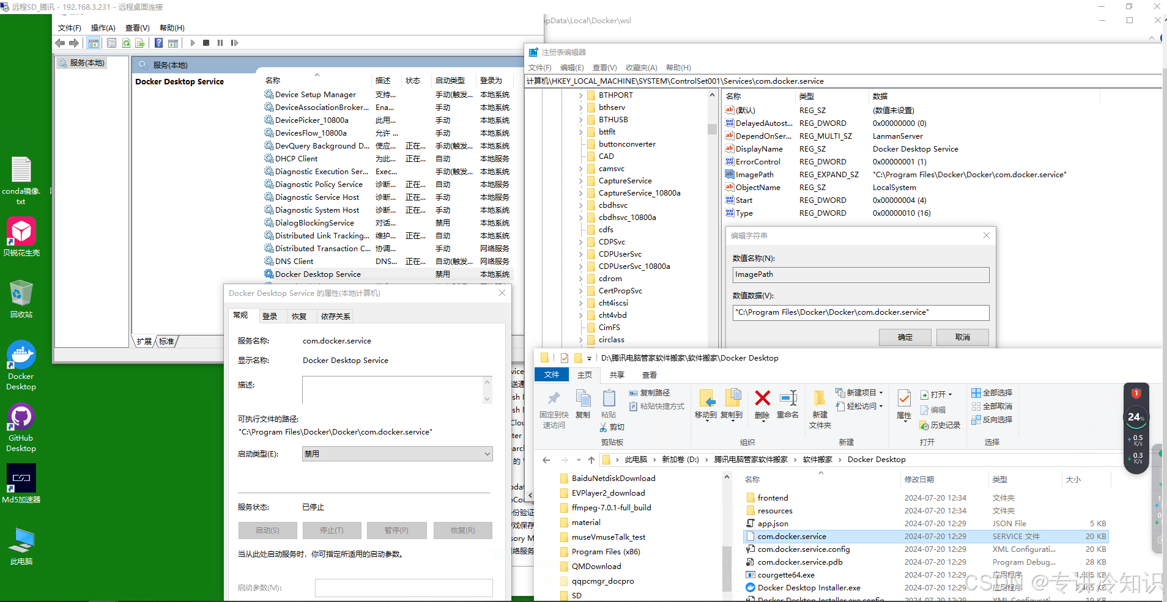Click the Back arrow in Services toolbar
The width and height of the screenshot is (1167, 602).
tap(60, 43)
